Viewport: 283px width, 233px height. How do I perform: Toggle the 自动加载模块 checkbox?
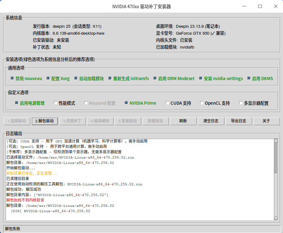76,79
